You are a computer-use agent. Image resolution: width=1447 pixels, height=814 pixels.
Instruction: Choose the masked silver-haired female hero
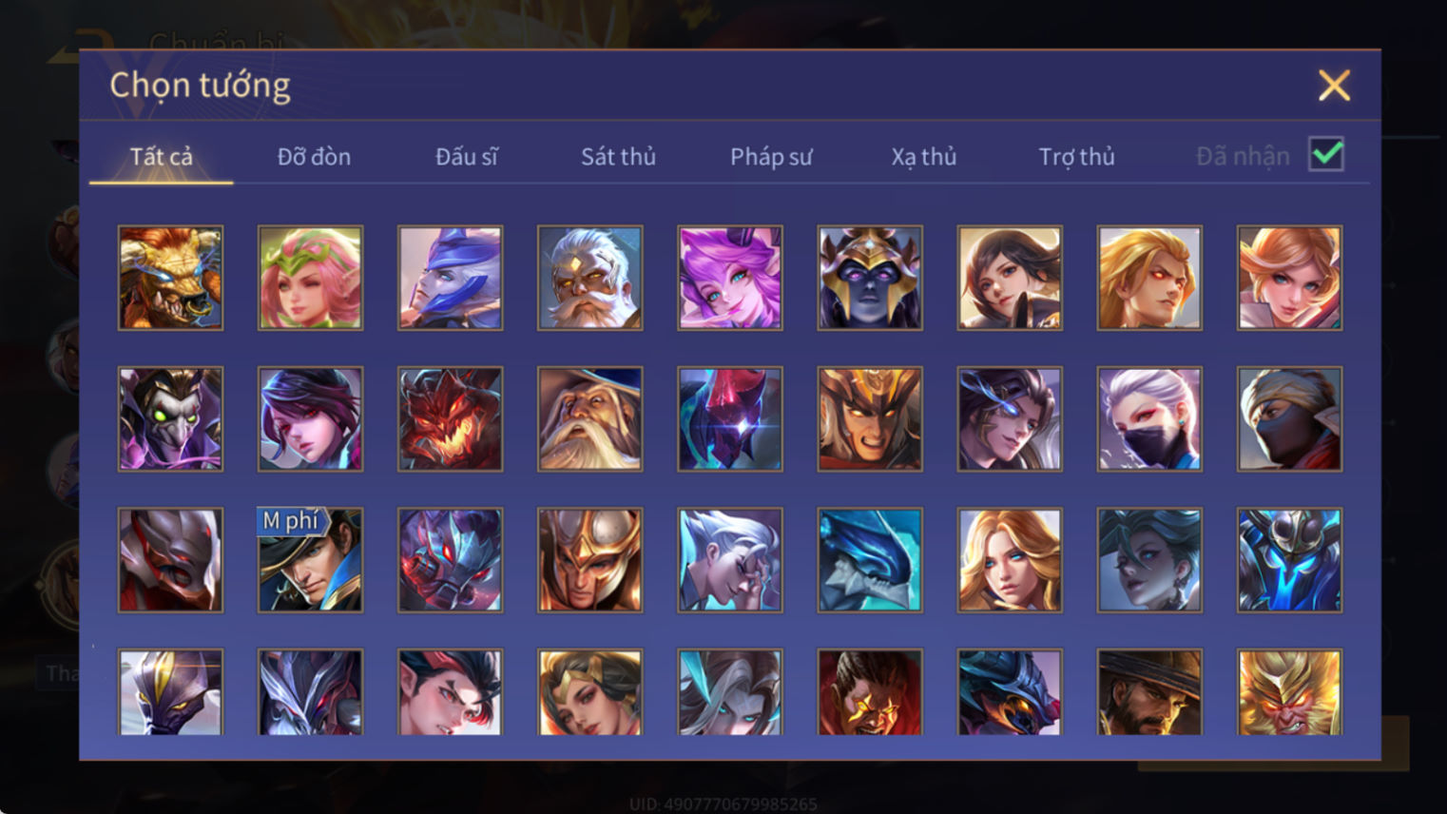(x=1149, y=418)
